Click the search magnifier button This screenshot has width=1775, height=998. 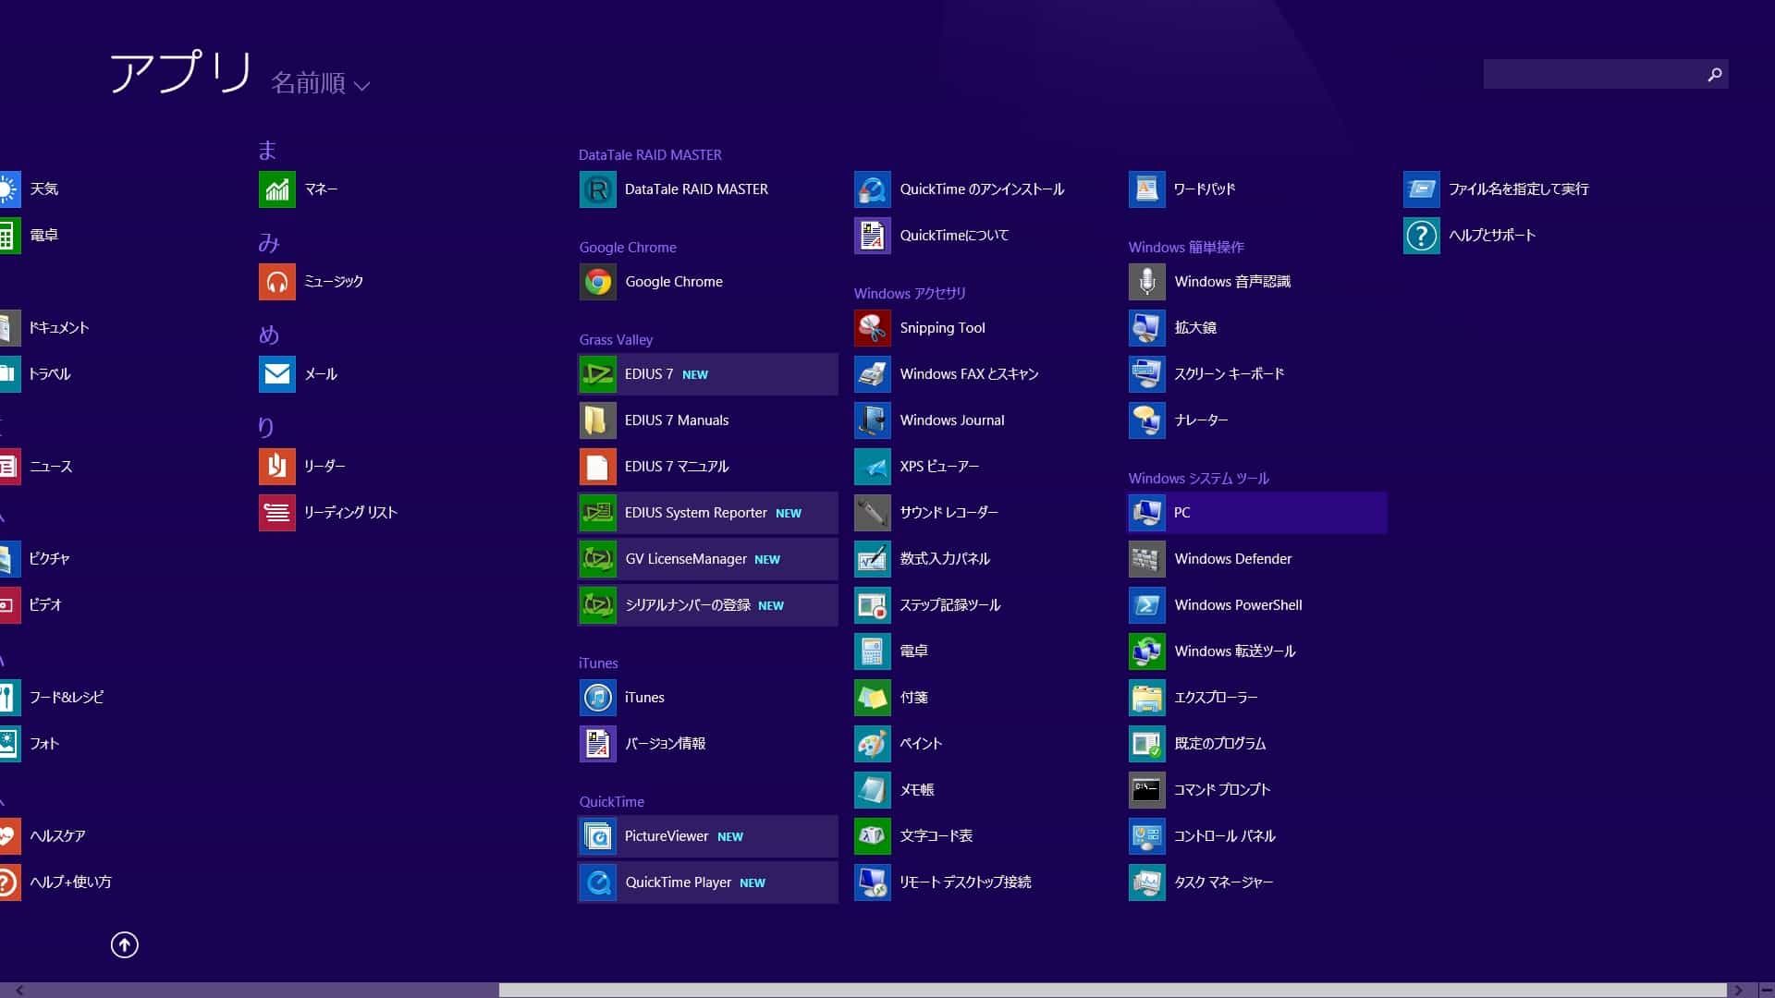click(x=1715, y=74)
